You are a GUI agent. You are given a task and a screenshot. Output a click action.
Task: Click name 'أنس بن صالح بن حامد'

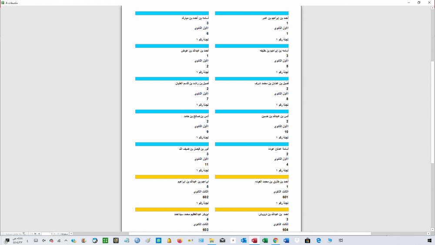coord(196,116)
